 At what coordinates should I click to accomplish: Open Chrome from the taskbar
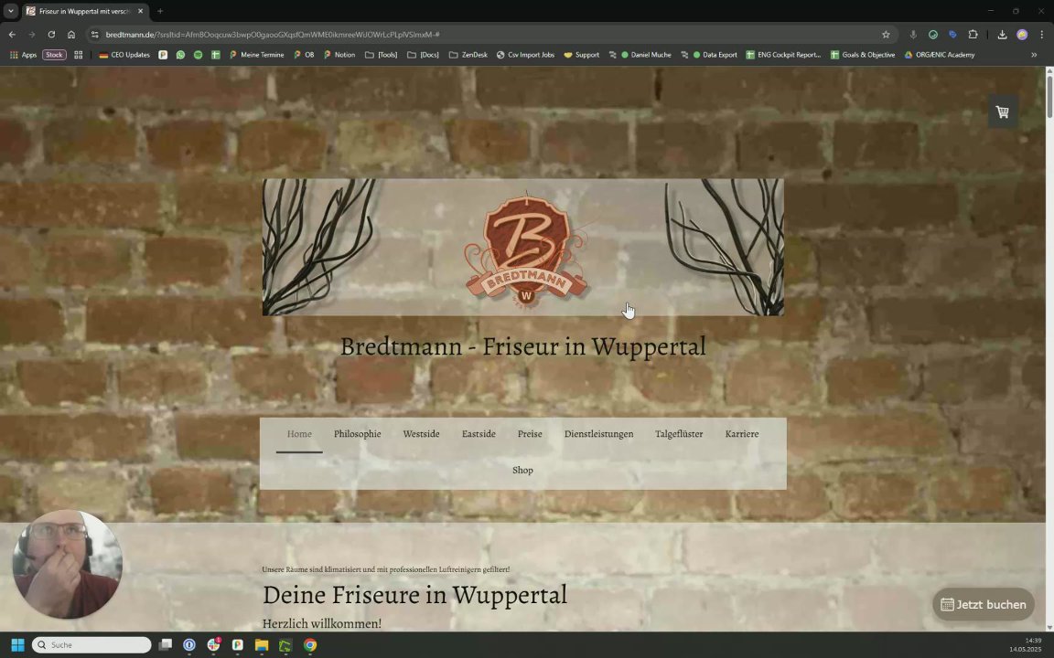[310, 644]
